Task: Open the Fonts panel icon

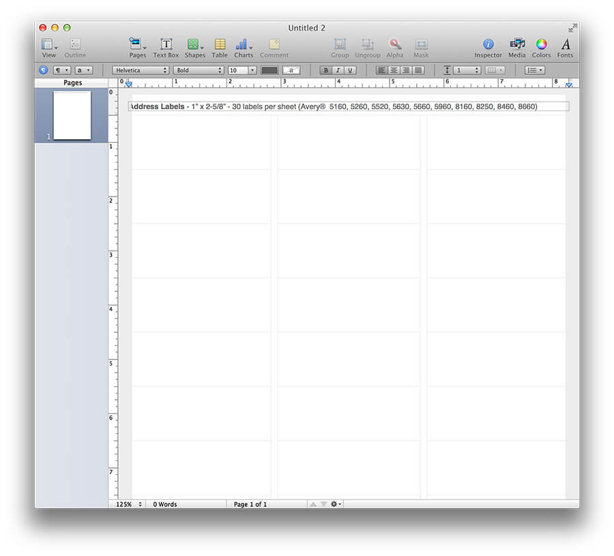Action: [x=565, y=45]
